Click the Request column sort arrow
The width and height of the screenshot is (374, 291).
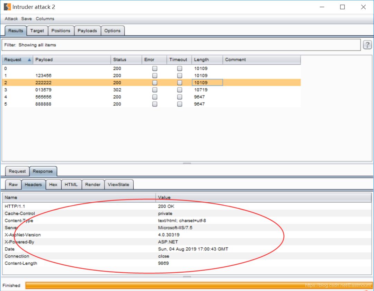pyautogui.click(x=29, y=60)
